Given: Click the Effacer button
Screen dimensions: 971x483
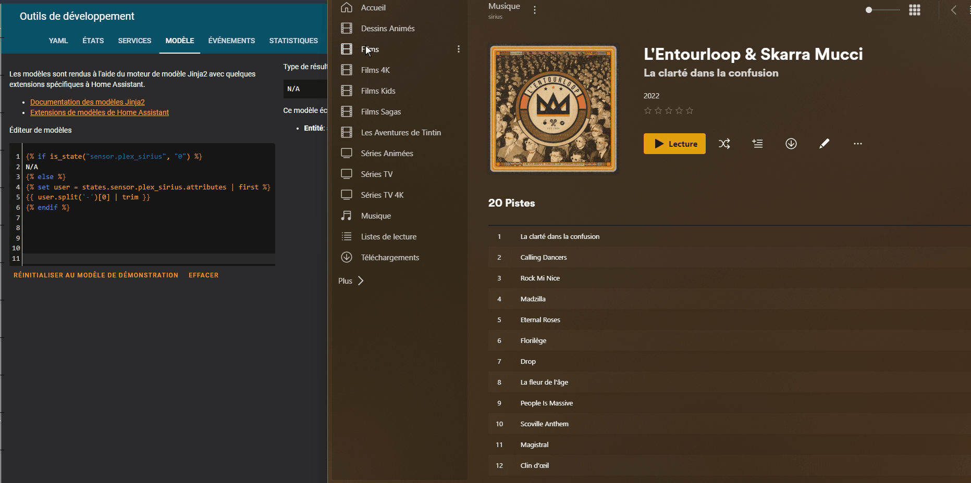Looking at the screenshot, I should point(203,275).
